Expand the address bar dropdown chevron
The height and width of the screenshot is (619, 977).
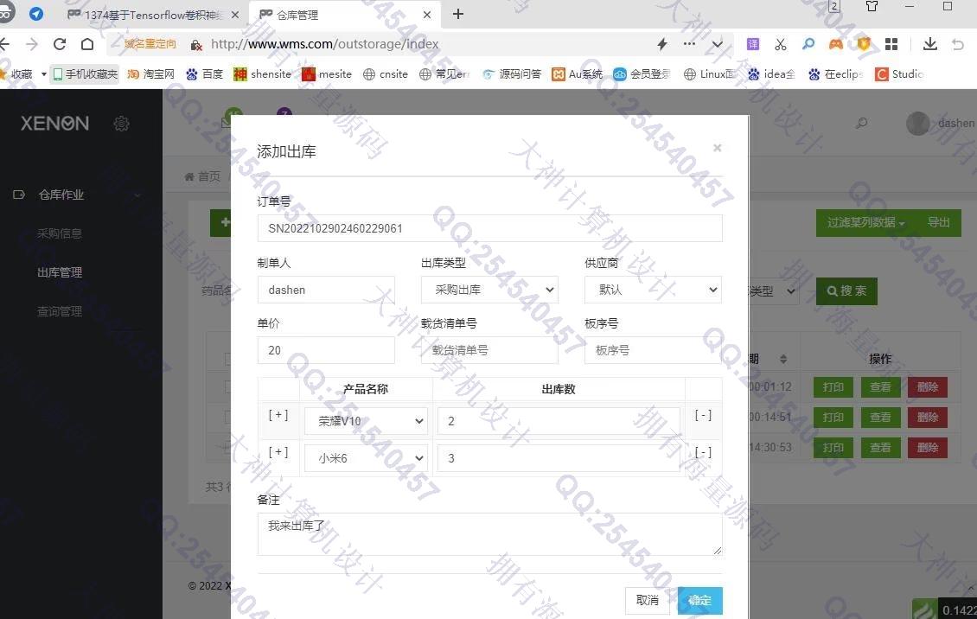[x=717, y=44]
